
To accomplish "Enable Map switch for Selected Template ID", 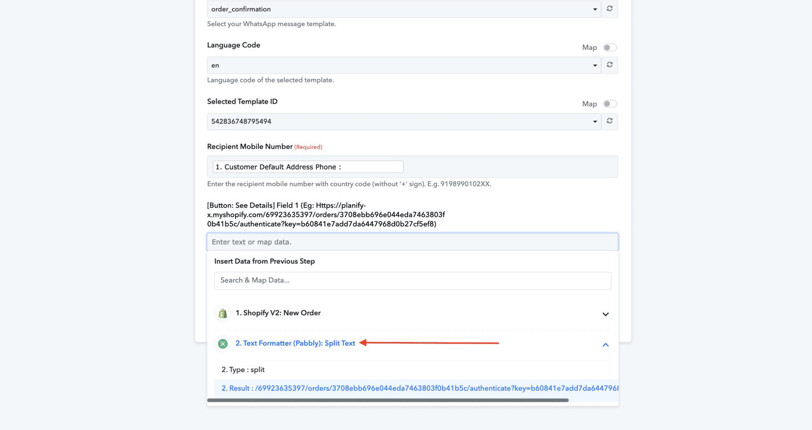I will click(610, 104).
